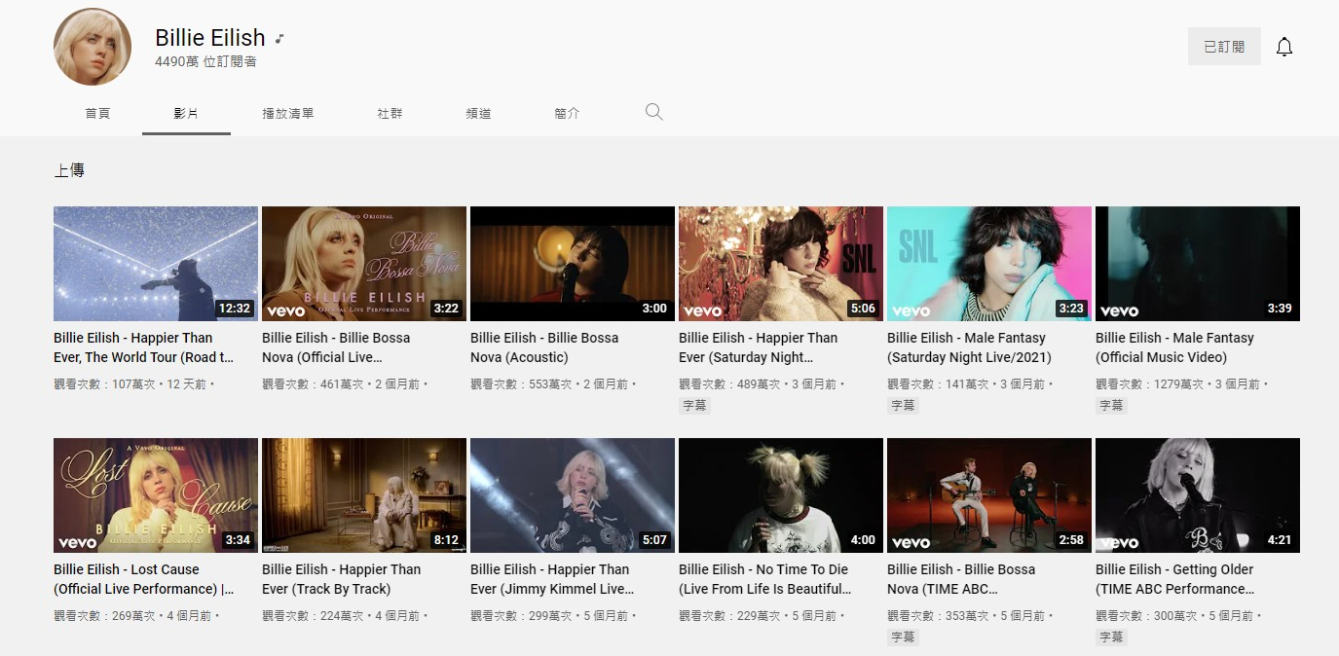Open the Billie Bossa Nova TIME ABC thumbnail
This screenshot has width=1339, height=656.
989,495
